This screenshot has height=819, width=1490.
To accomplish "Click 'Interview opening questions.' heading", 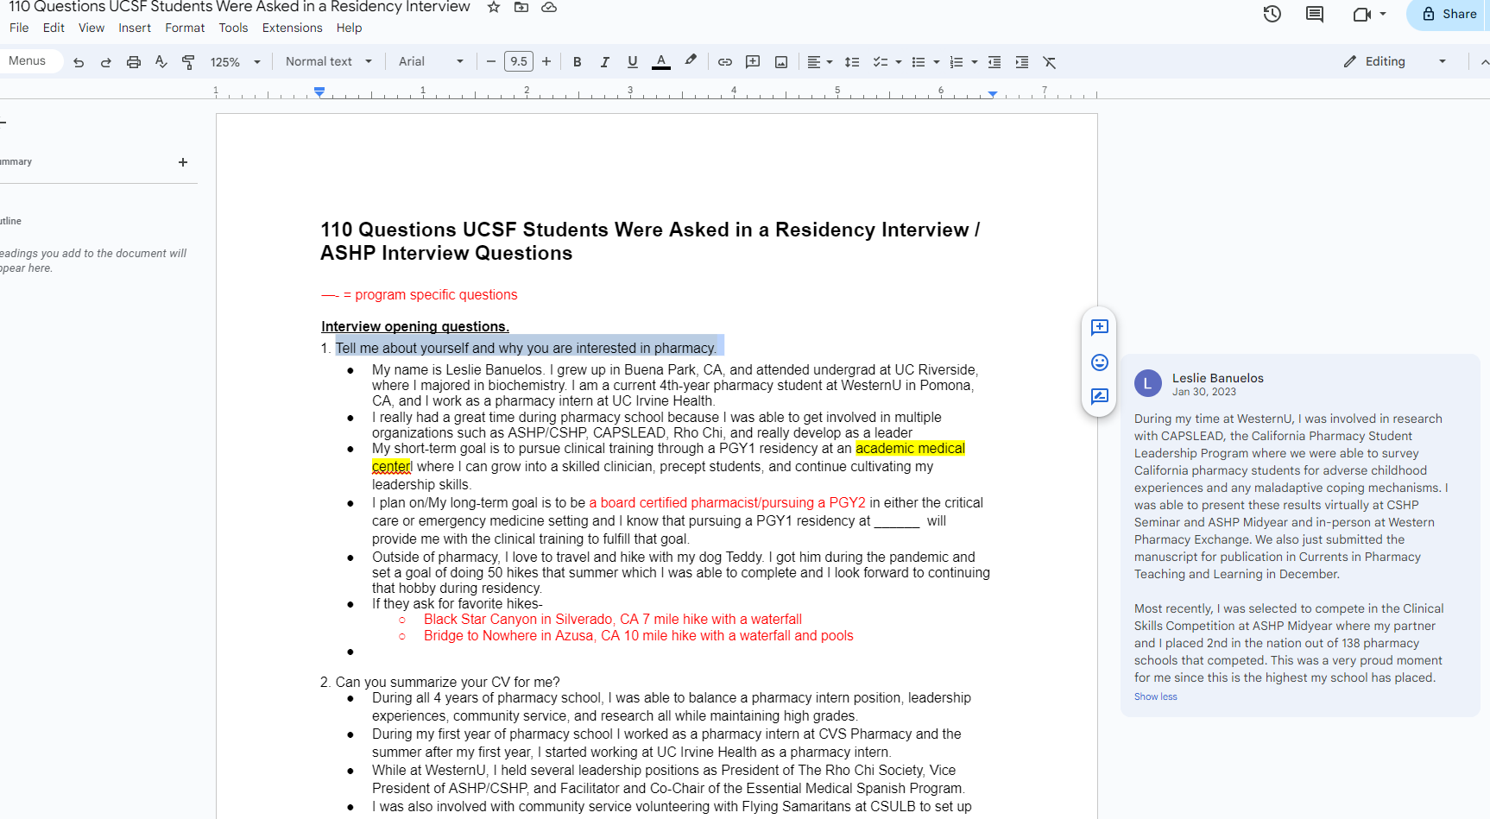I will click(x=415, y=326).
